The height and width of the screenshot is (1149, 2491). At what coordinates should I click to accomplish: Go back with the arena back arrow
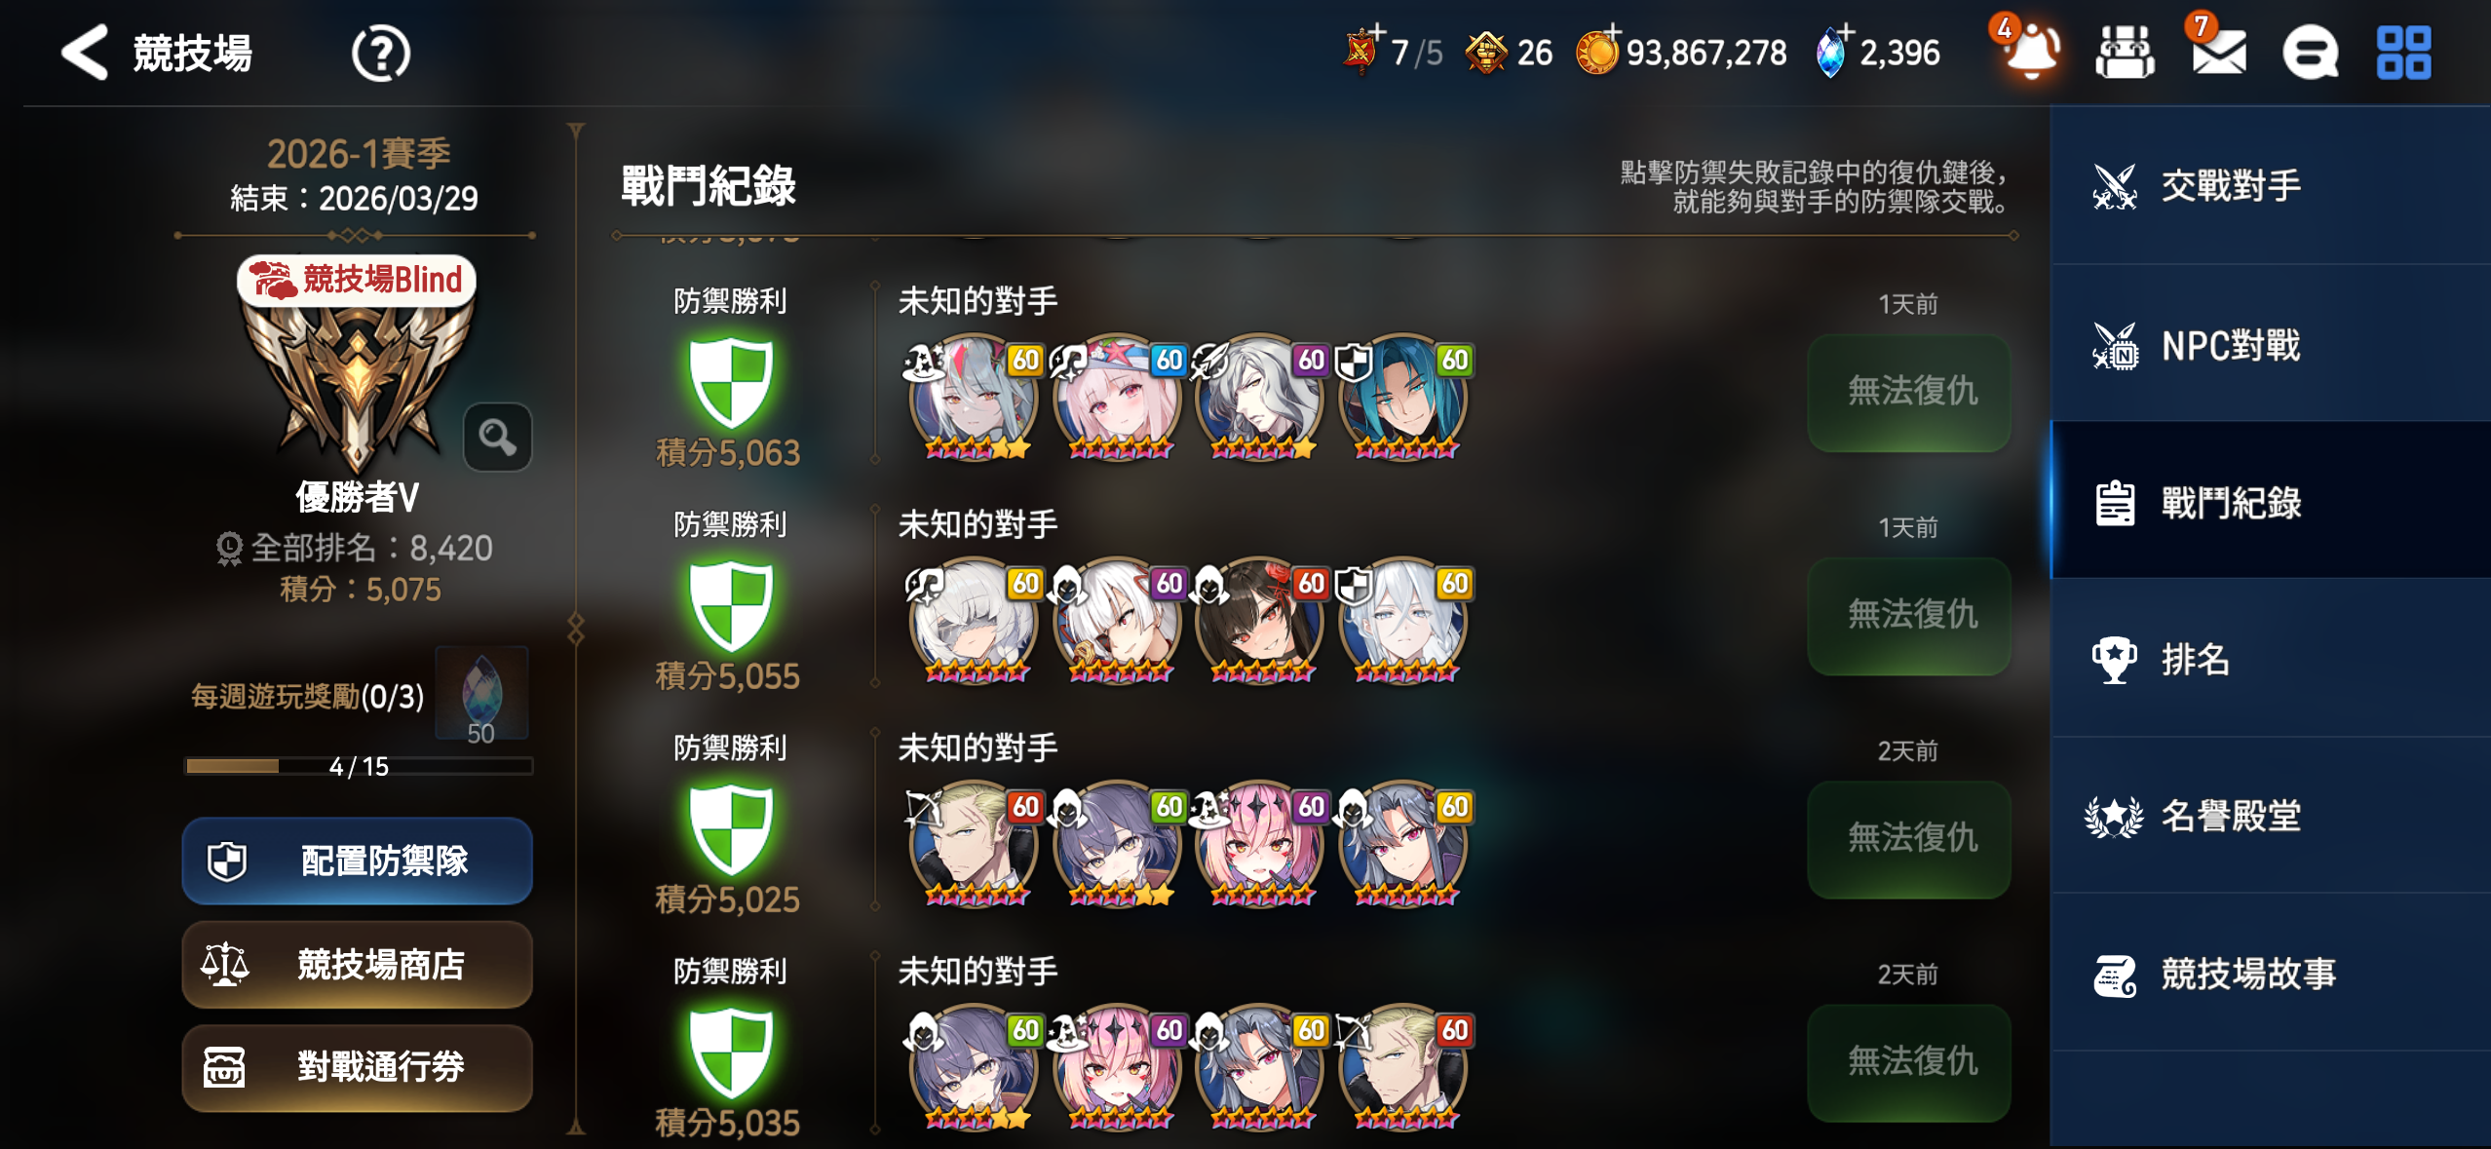pos(85,53)
